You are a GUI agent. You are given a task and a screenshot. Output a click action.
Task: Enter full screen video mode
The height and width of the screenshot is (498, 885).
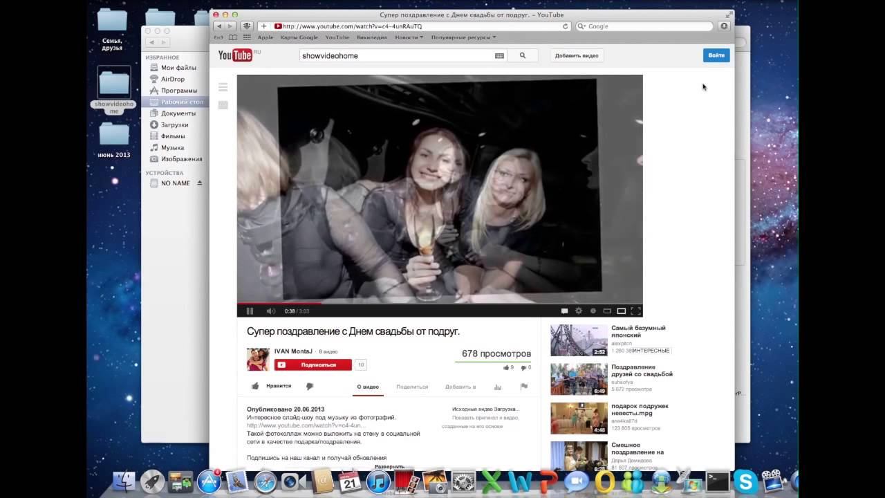(x=636, y=311)
